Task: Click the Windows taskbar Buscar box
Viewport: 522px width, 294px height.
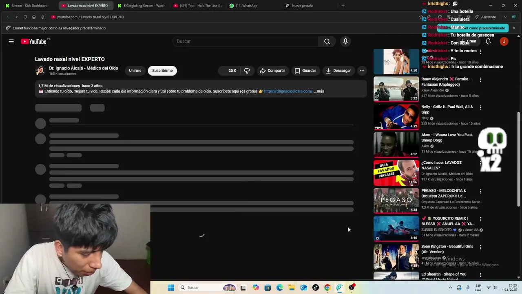Action: click(208, 287)
